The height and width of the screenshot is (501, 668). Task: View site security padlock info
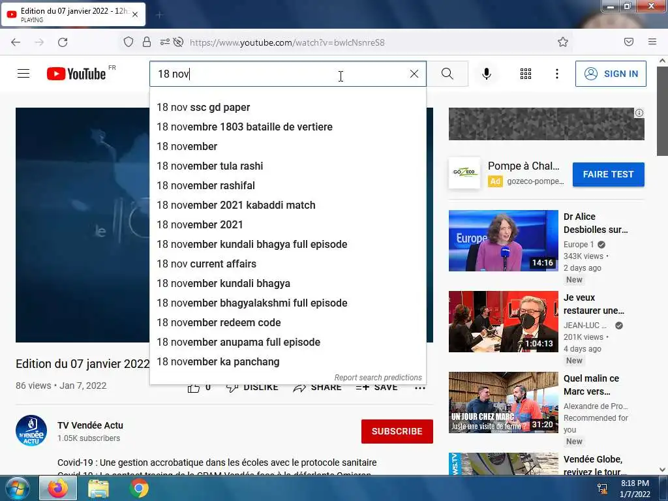pos(147,42)
